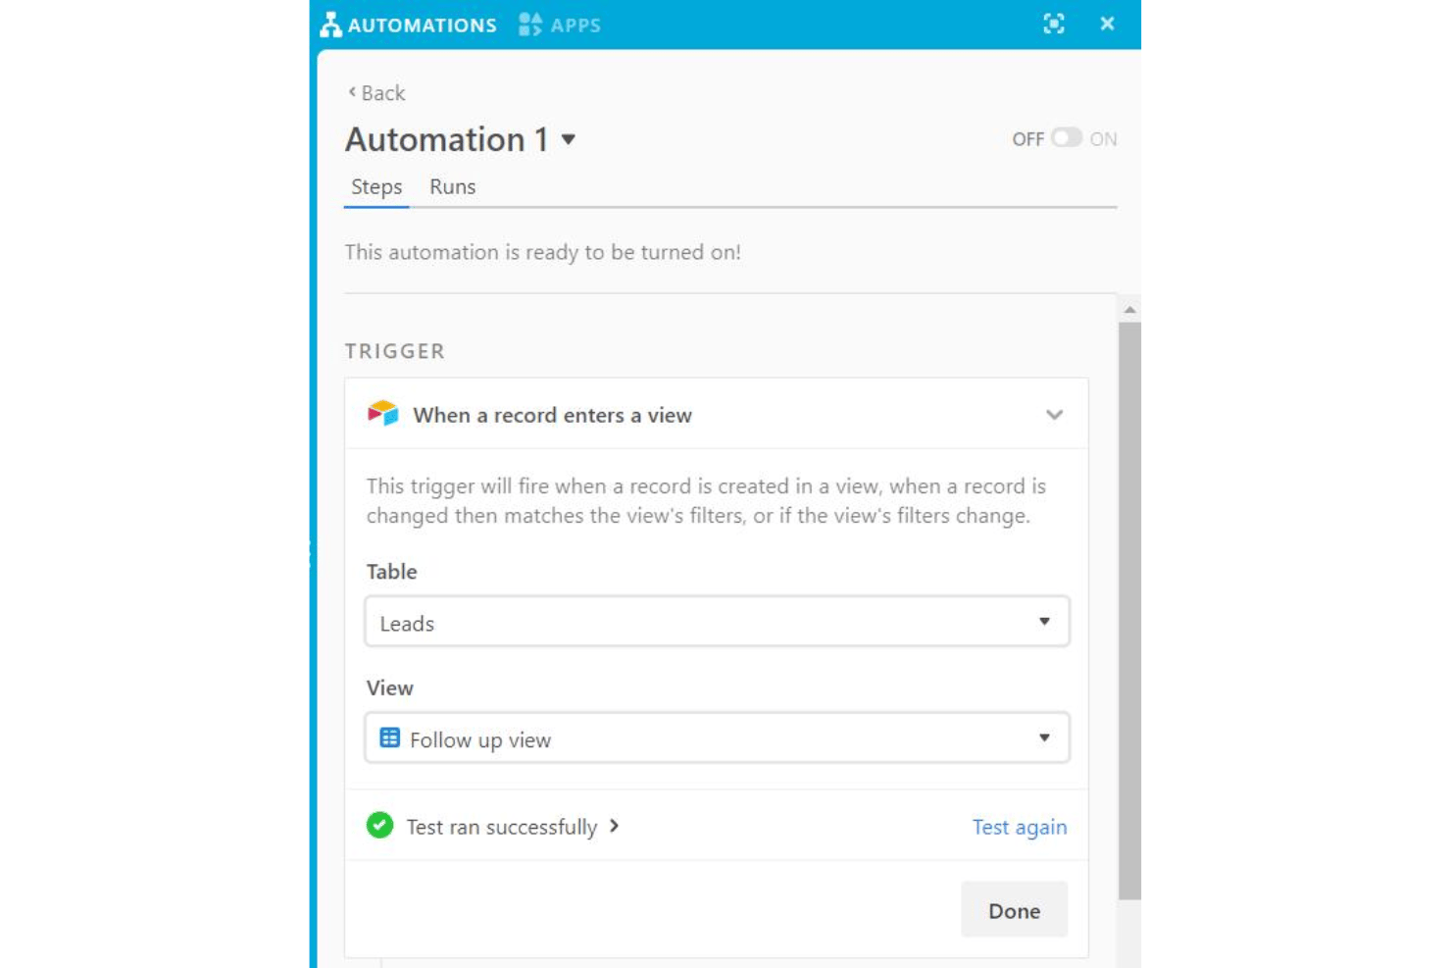
Task: Click the Done button
Action: point(1014,910)
